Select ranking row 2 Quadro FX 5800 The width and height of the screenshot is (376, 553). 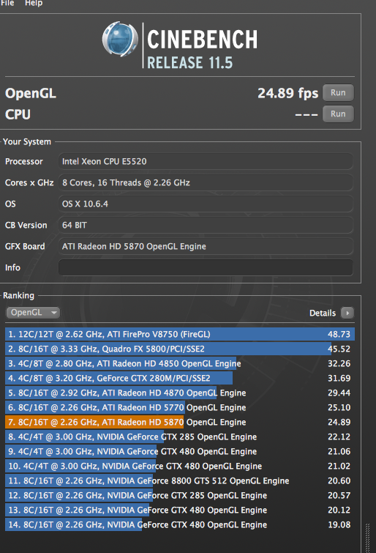point(180,349)
